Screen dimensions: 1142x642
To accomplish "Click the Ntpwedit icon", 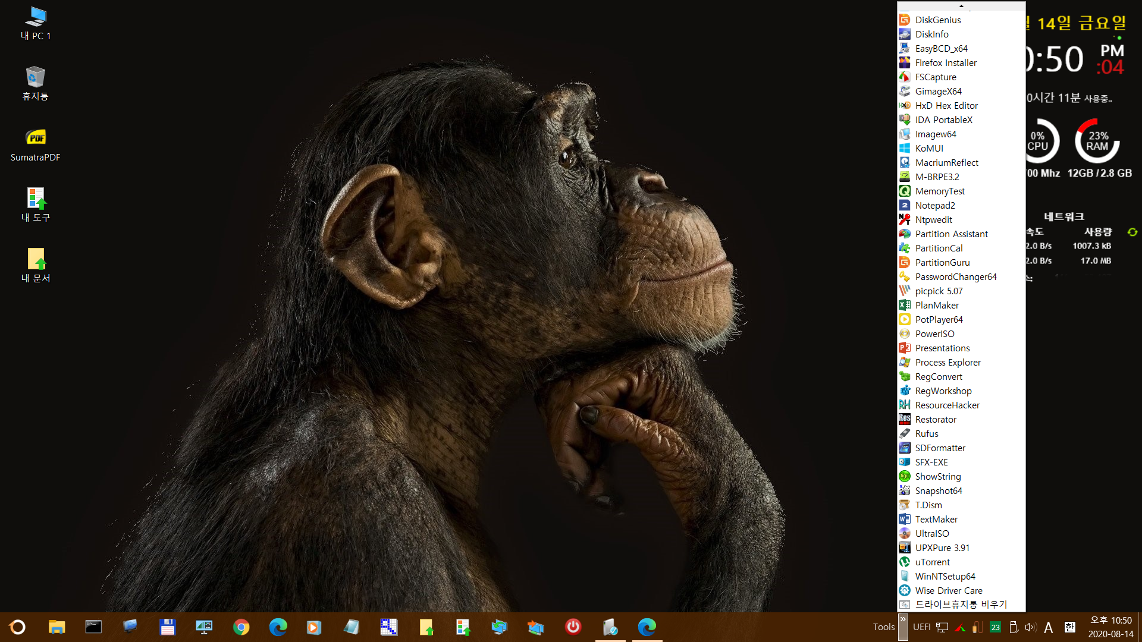I will pyautogui.click(x=905, y=219).
